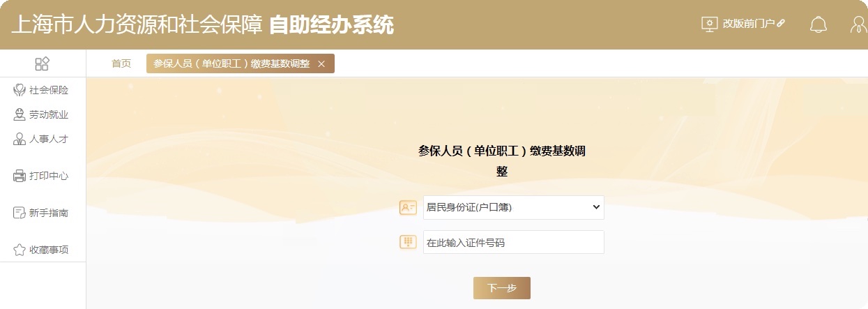Screen dimensions: 868x309
Task: Click the user profile icon in the header
Action: [x=860, y=24]
